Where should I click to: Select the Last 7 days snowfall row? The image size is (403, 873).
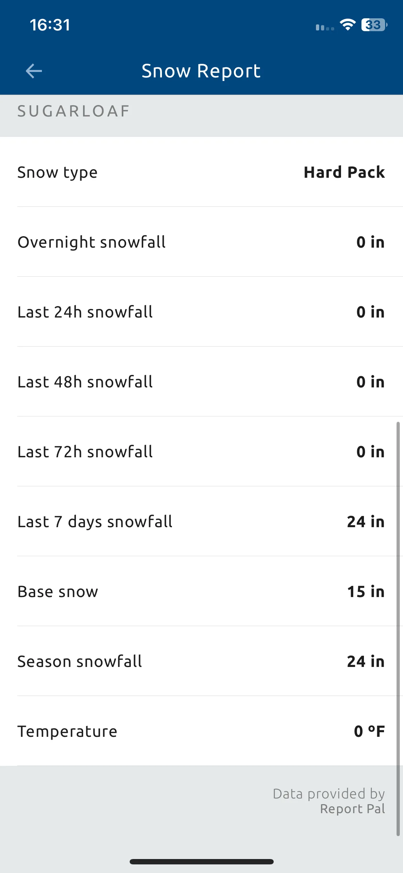(201, 521)
